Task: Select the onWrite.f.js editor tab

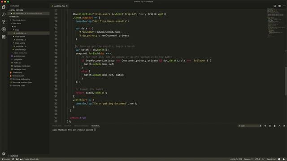Action: click(59, 6)
